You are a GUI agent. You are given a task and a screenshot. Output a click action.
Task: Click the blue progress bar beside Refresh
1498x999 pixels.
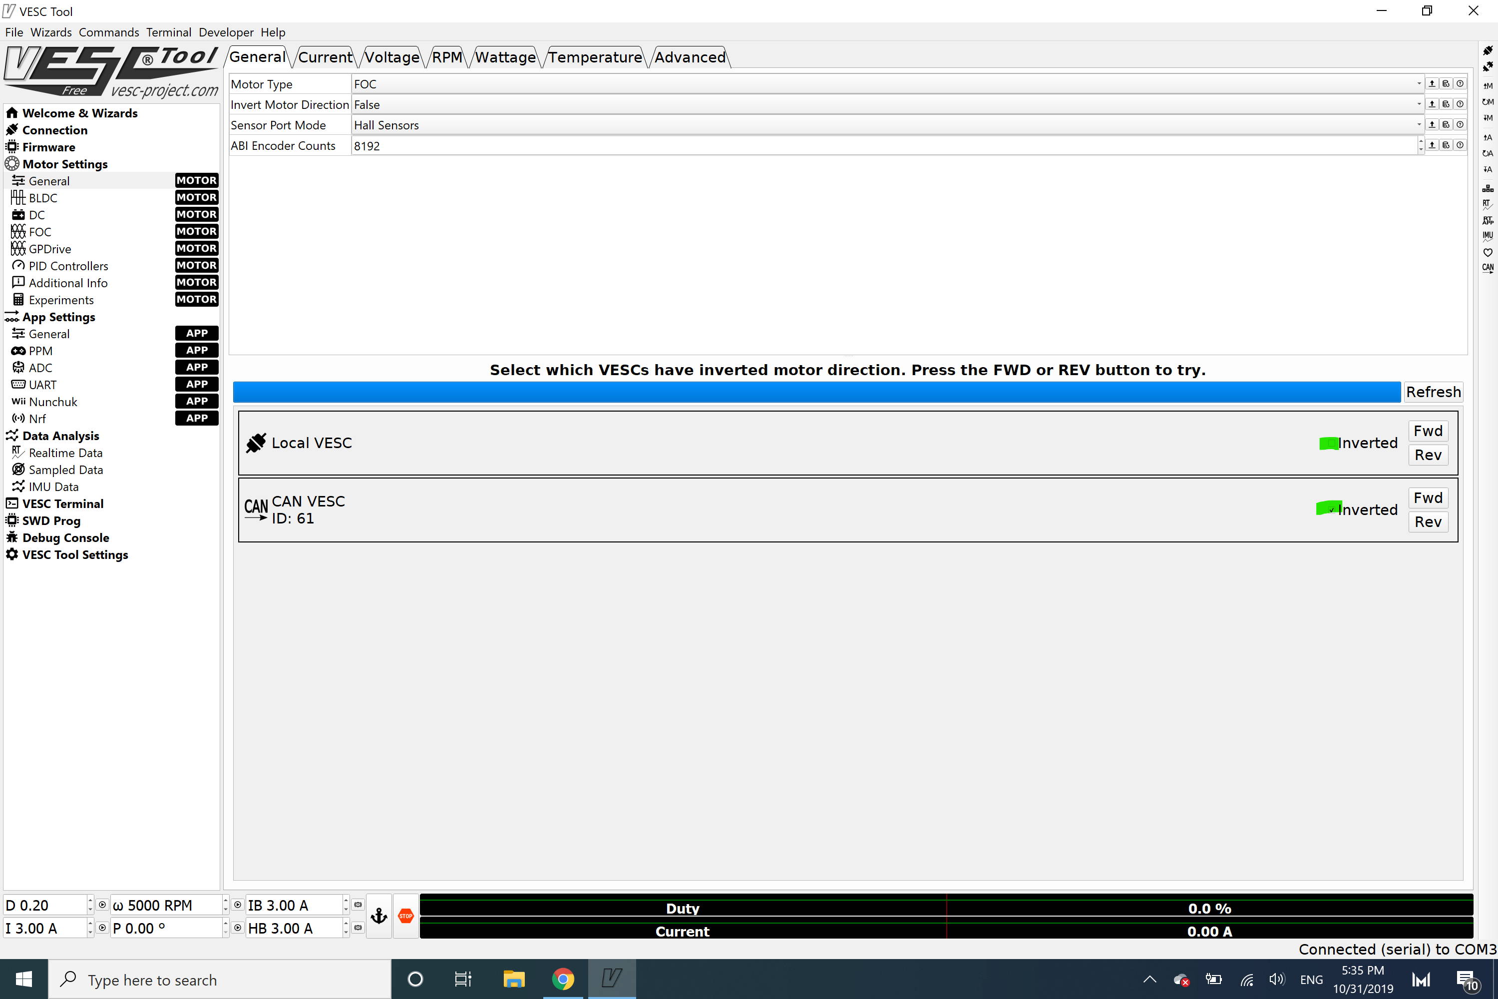(816, 392)
